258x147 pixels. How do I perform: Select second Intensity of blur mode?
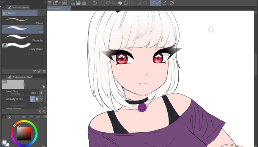pyautogui.click(x=37, y=99)
